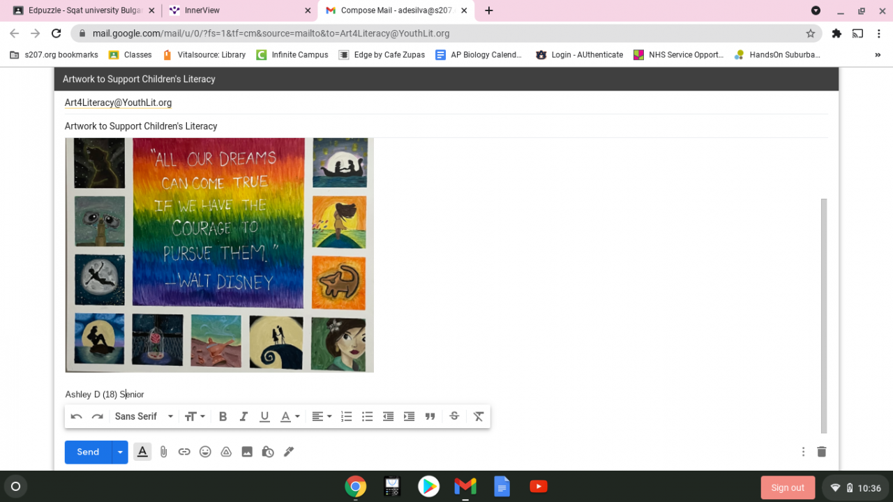Open the NHS Service Opportunities bookmark

click(x=679, y=55)
